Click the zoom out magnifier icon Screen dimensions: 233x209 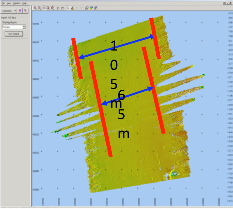39,8
